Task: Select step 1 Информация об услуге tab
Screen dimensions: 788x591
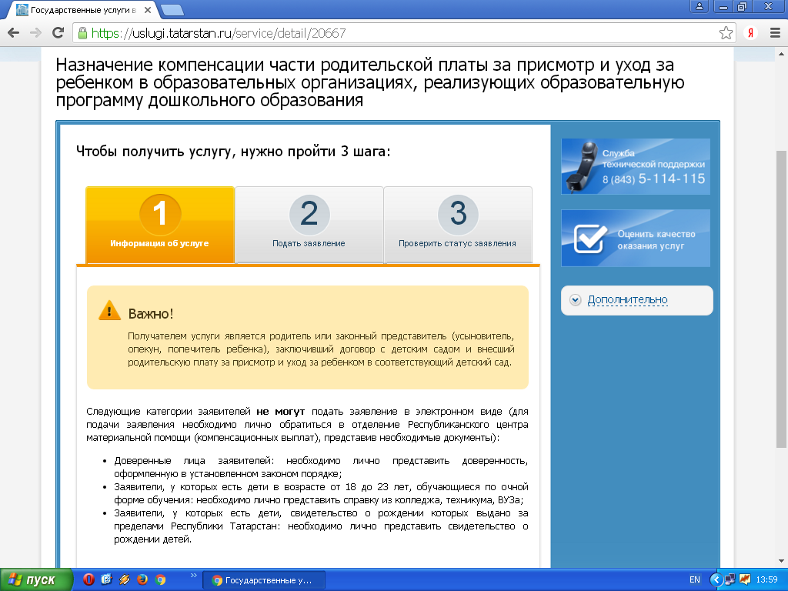Action: [x=159, y=224]
